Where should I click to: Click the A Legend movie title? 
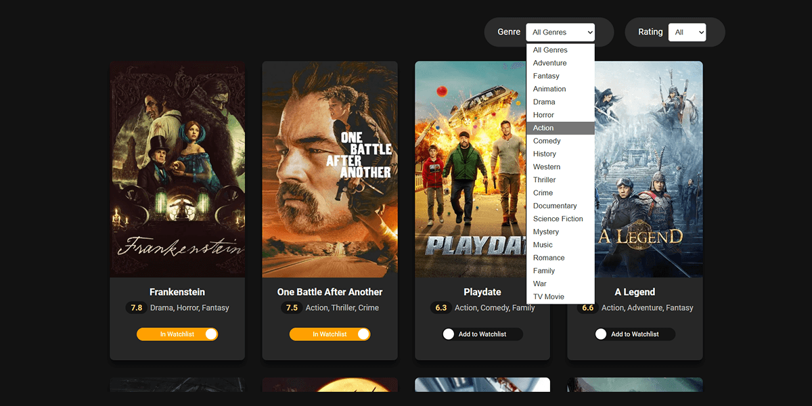(635, 292)
